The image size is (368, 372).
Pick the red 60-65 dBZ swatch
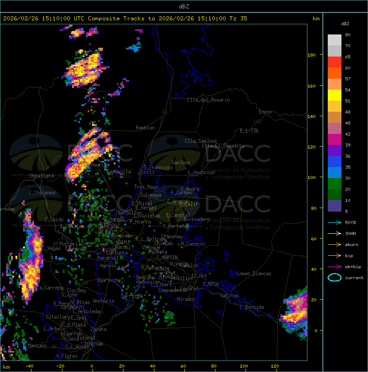[334, 62]
